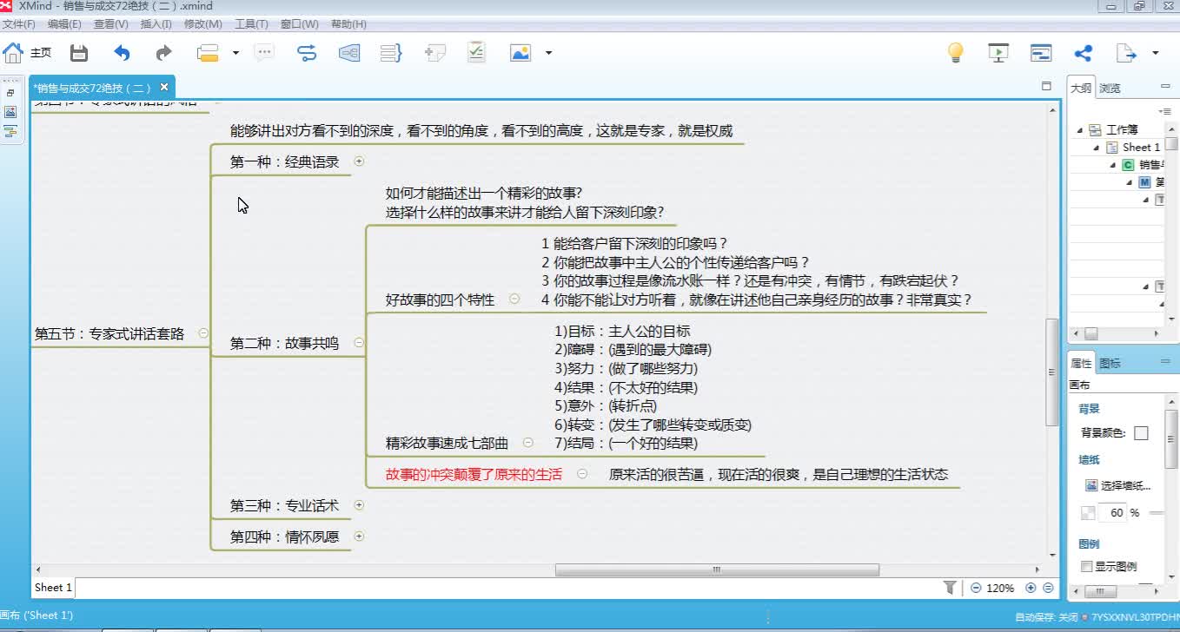This screenshot has width=1180, height=632.
Task: Switch to the 浏览 tab
Action: (1110, 88)
